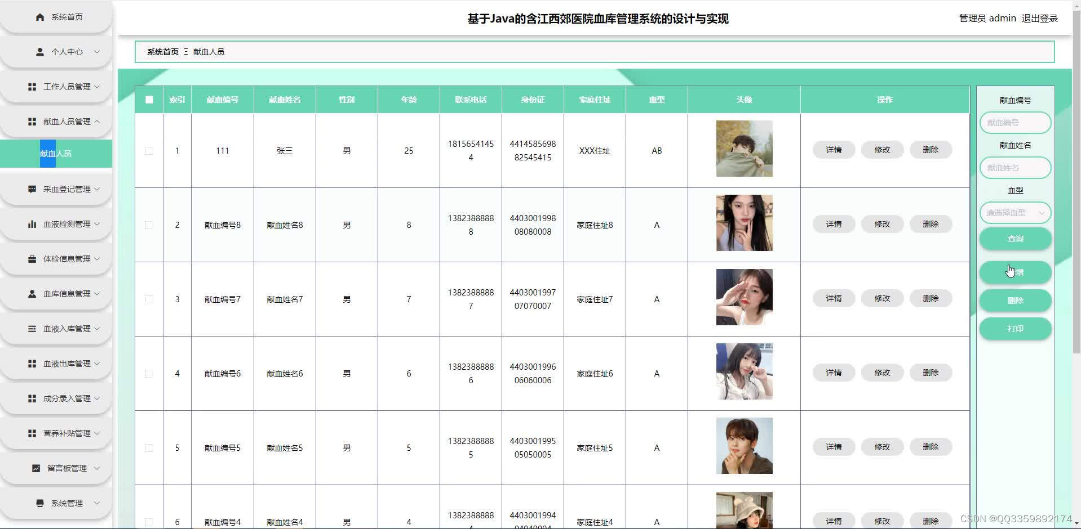Click the grid icon beside 血液出库管理
This screenshot has width=1081, height=529.
coord(32,364)
